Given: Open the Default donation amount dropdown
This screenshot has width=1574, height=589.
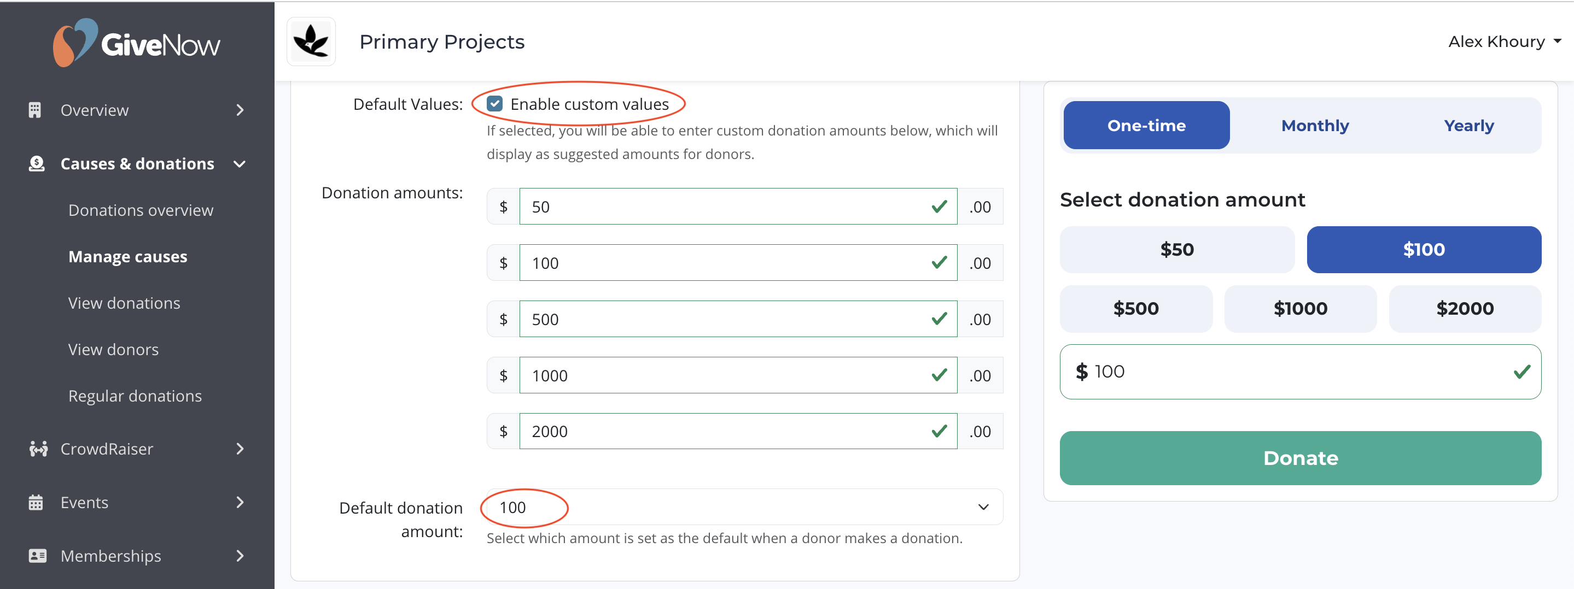Looking at the screenshot, I should tap(745, 507).
